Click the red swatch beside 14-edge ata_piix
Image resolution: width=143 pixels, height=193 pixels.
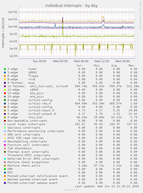(x=5, y=93)
